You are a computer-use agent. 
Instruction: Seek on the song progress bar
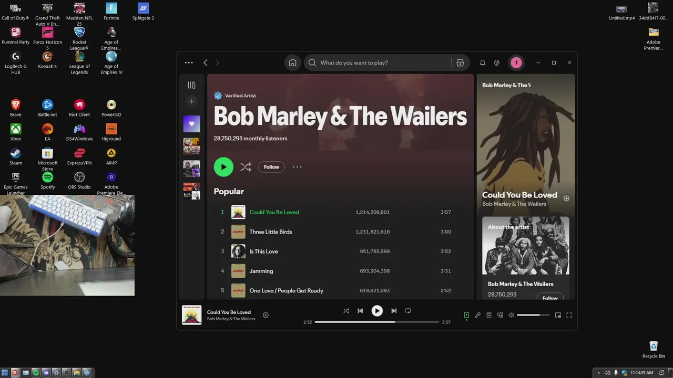376,322
